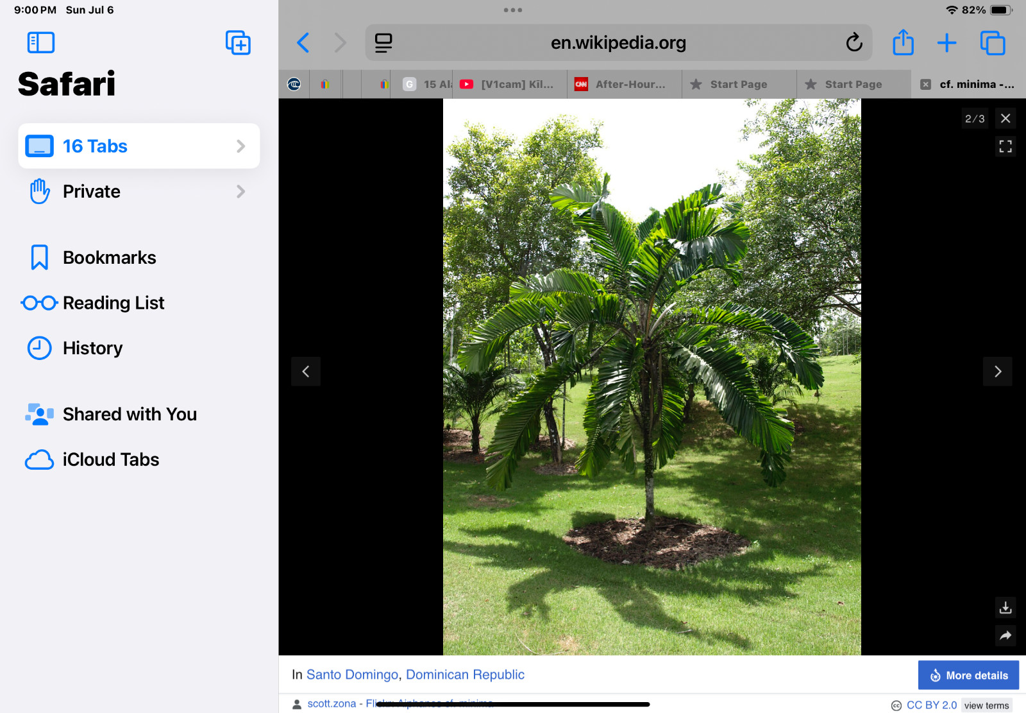Click the More details button

[x=968, y=675]
